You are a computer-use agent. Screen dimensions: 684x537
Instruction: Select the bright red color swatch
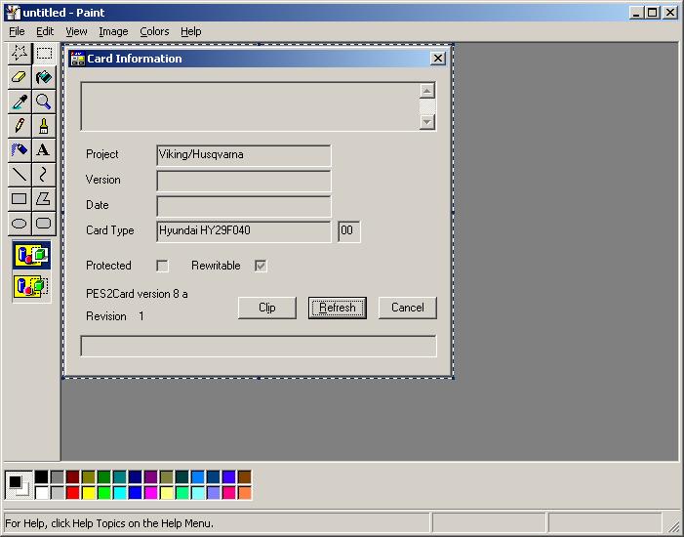click(73, 493)
